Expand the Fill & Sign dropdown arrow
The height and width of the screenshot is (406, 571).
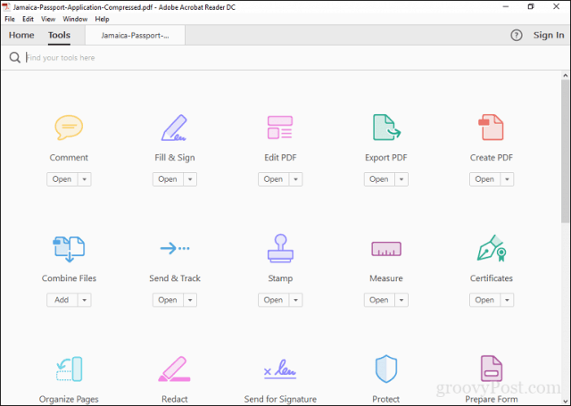coord(190,179)
